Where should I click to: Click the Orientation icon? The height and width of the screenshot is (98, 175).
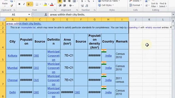[x=71, y=5]
